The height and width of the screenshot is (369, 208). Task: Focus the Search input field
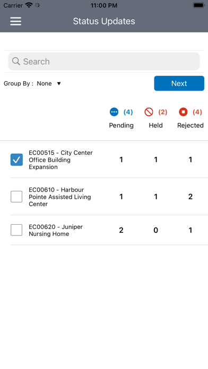(x=104, y=61)
